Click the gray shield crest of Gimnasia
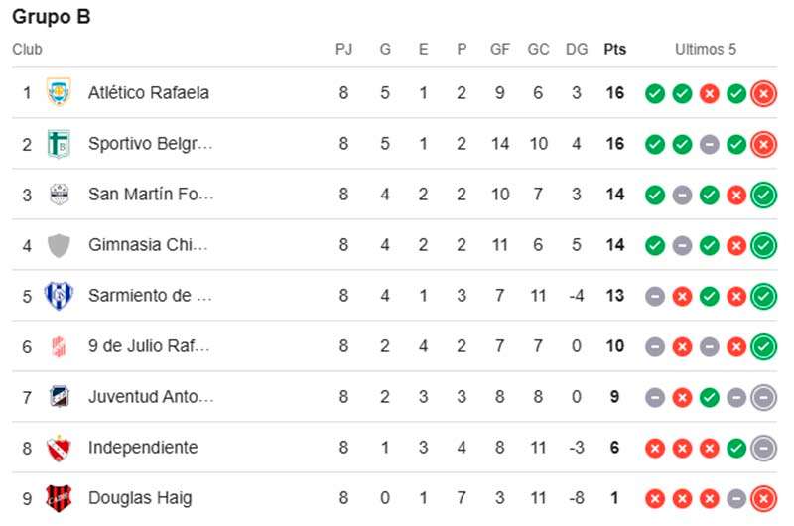 pyautogui.click(x=59, y=245)
